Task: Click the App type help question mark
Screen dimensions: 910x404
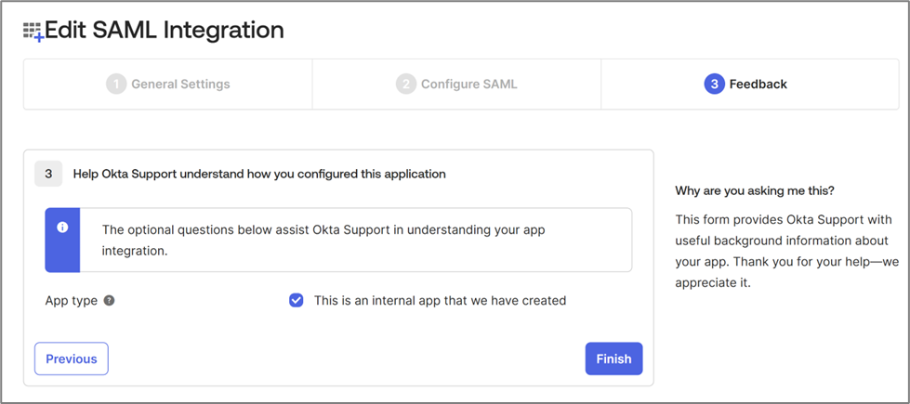Action: coord(109,301)
